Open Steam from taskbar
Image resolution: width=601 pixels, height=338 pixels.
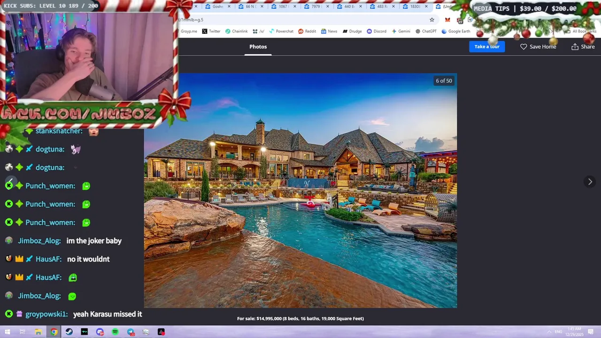pyautogui.click(x=69, y=332)
